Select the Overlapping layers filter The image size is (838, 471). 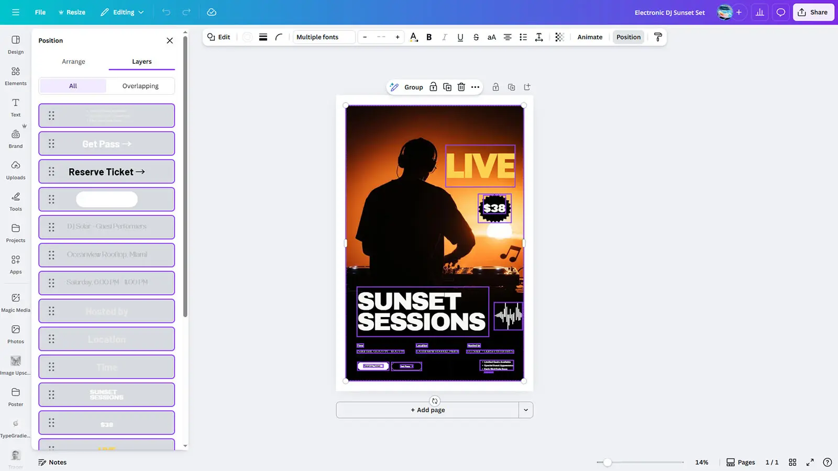pyautogui.click(x=140, y=86)
